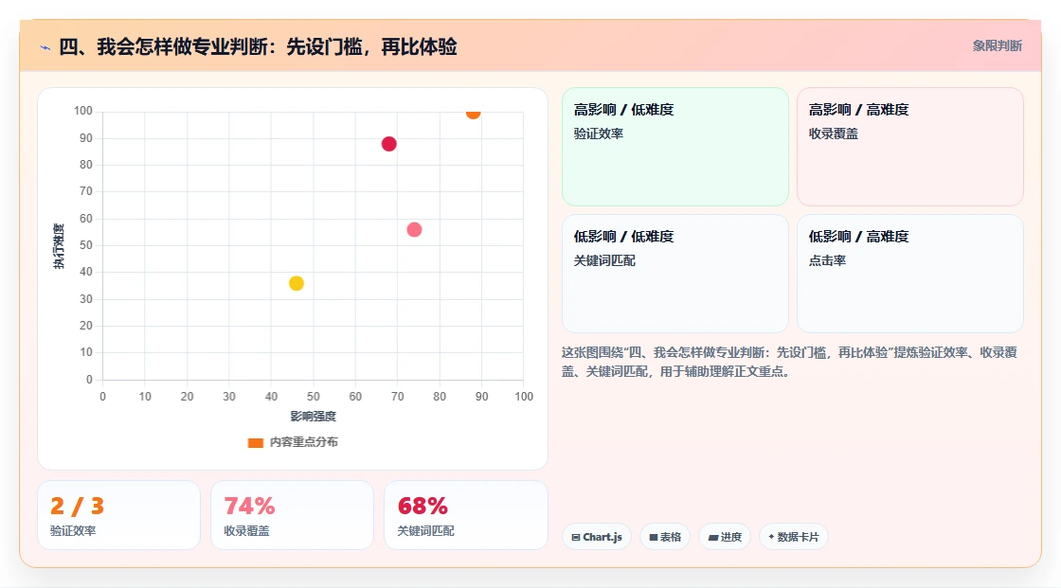Click the icon inside the Chart.js chip
The image size is (1061, 588).
tap(576, 537)
